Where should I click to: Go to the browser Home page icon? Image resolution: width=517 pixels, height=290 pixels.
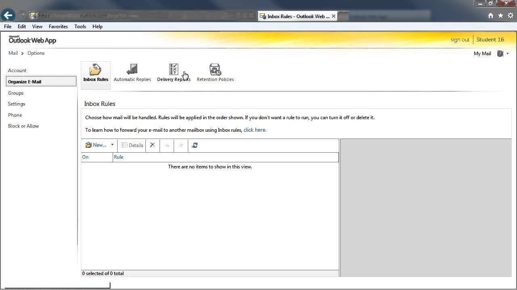pyautogui.click(x=491, y=16)
